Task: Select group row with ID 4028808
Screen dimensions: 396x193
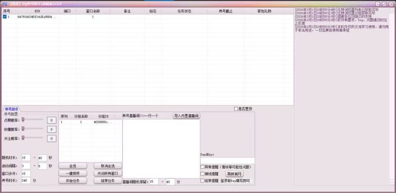Action: click(91, 122)
